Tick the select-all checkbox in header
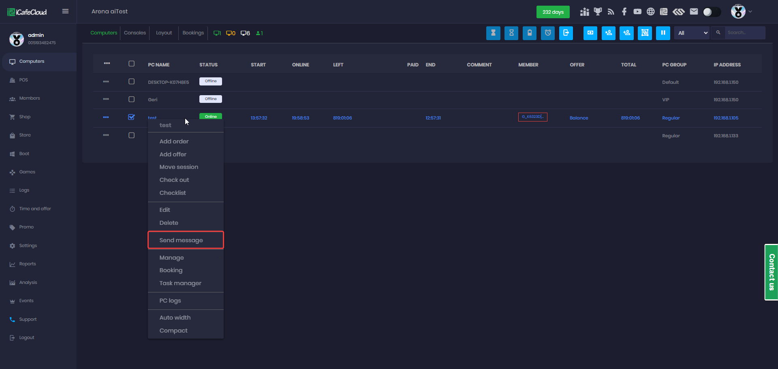 pyautogui.click(x=131, y=64)
